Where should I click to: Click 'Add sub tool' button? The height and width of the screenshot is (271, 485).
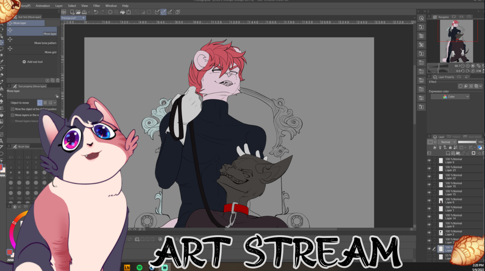pyautogui.click(x=33, y=62)
